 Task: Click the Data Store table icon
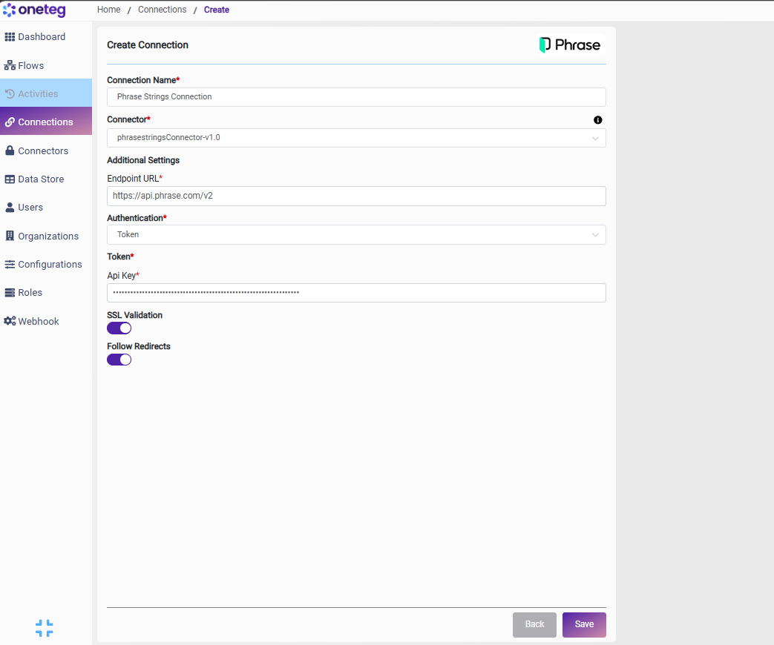pyautogui.click(x=10, y=179)
